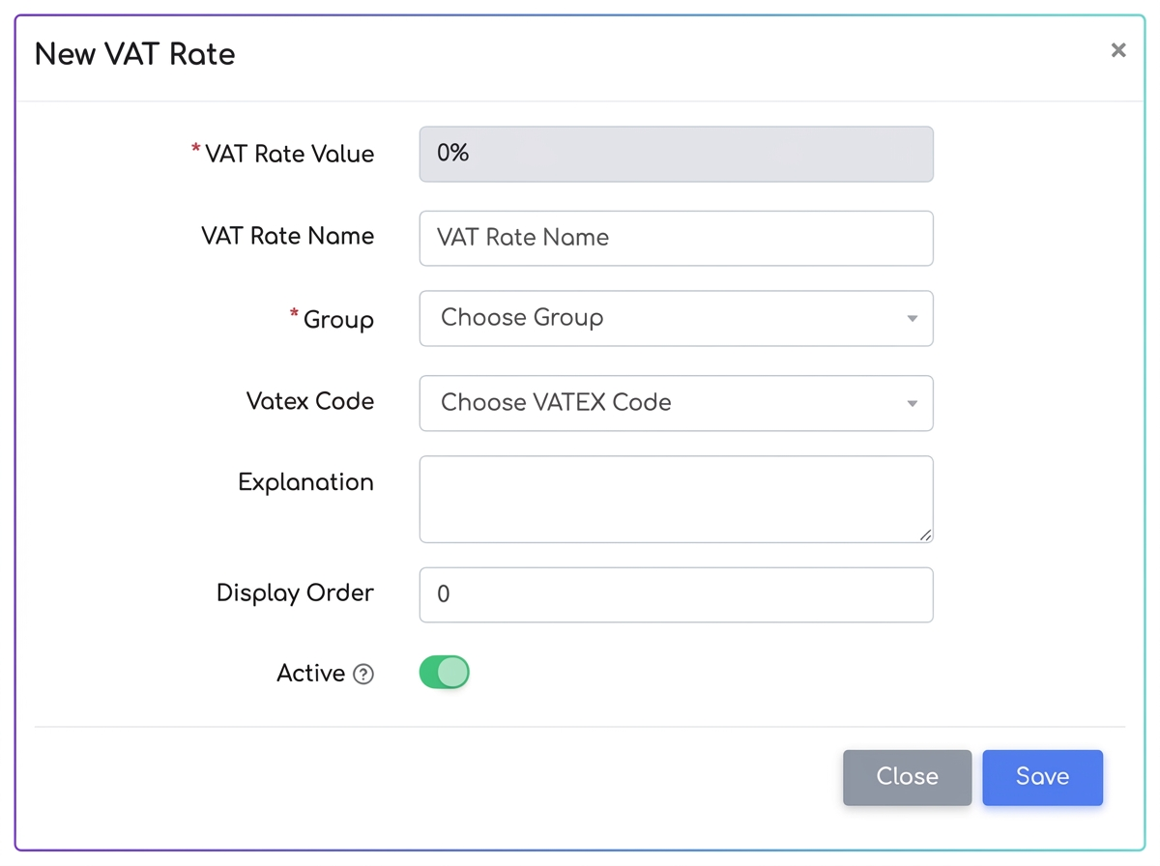Click the VAT Rate Name label

(x=287, y=237)
